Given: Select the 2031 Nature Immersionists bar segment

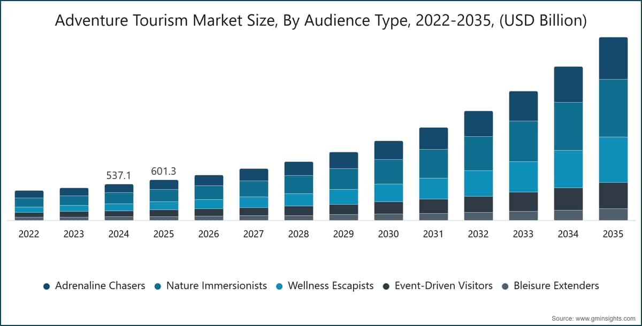Looking at the screenshot, I should pyautogui.click(x=433, y=164).
